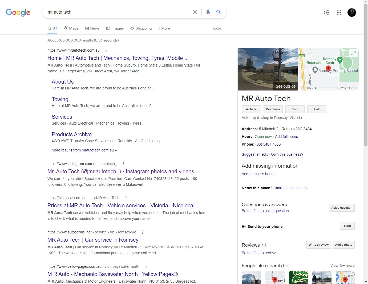
Task: Click Add a photo button
Action: point(344,245)
